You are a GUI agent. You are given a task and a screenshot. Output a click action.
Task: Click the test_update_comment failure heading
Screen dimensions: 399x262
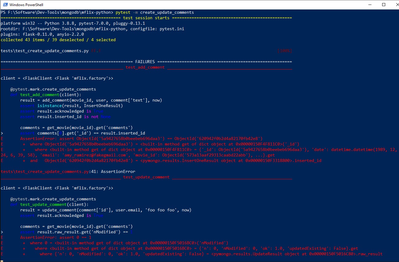(x=146, y=177)
